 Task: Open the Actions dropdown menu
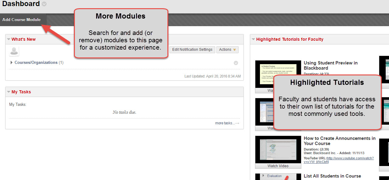click(x=227, y=50)
